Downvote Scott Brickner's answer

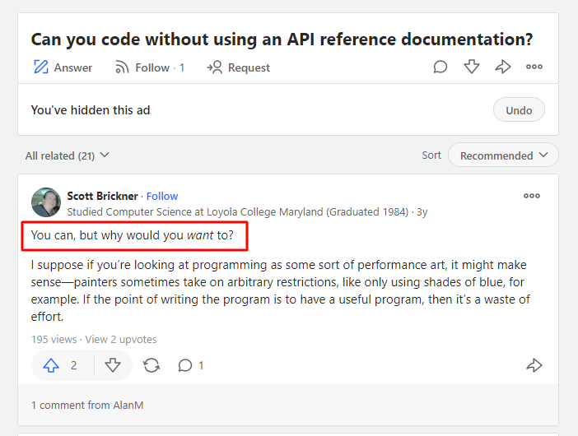point(113,365)
